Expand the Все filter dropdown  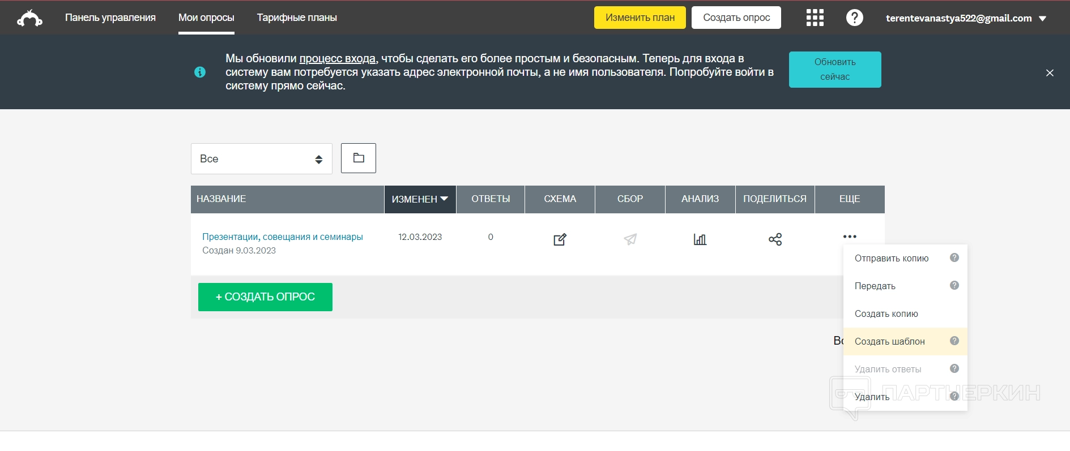[x=261, y=159]
